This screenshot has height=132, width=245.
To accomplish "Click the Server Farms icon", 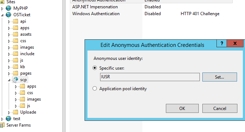I will click(x=2, y=125).
